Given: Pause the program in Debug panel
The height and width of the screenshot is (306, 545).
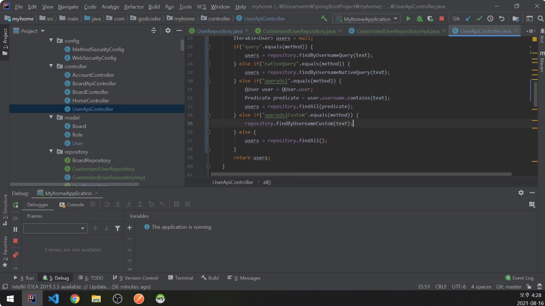Looking at the screenshot, I should click(x=15, y=229).
